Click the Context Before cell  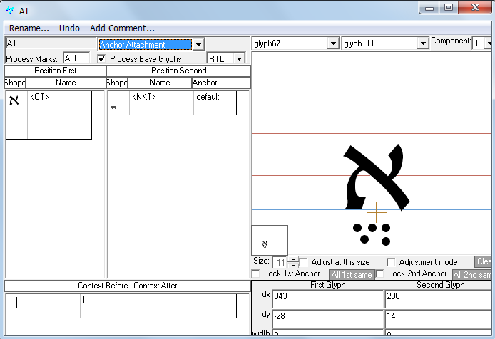(x=43, y=306)
